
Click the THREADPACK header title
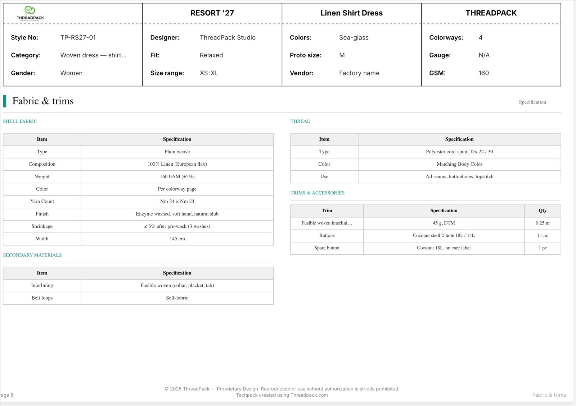[491, 13]
